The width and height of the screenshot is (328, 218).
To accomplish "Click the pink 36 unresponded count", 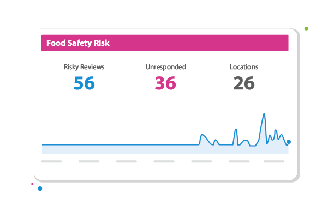I will tap(166, 83).
